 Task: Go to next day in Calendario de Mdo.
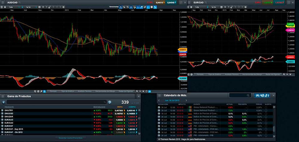point(186,100)
